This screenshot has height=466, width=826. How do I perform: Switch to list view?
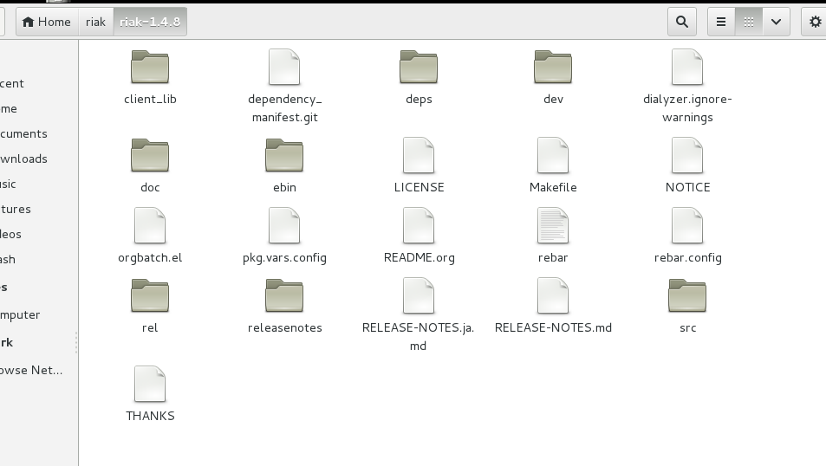point(721,22)
